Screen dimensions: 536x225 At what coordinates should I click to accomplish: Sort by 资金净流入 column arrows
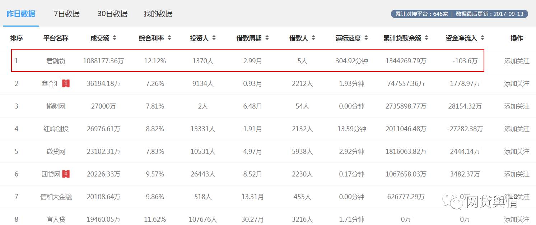tap(483, 38)
